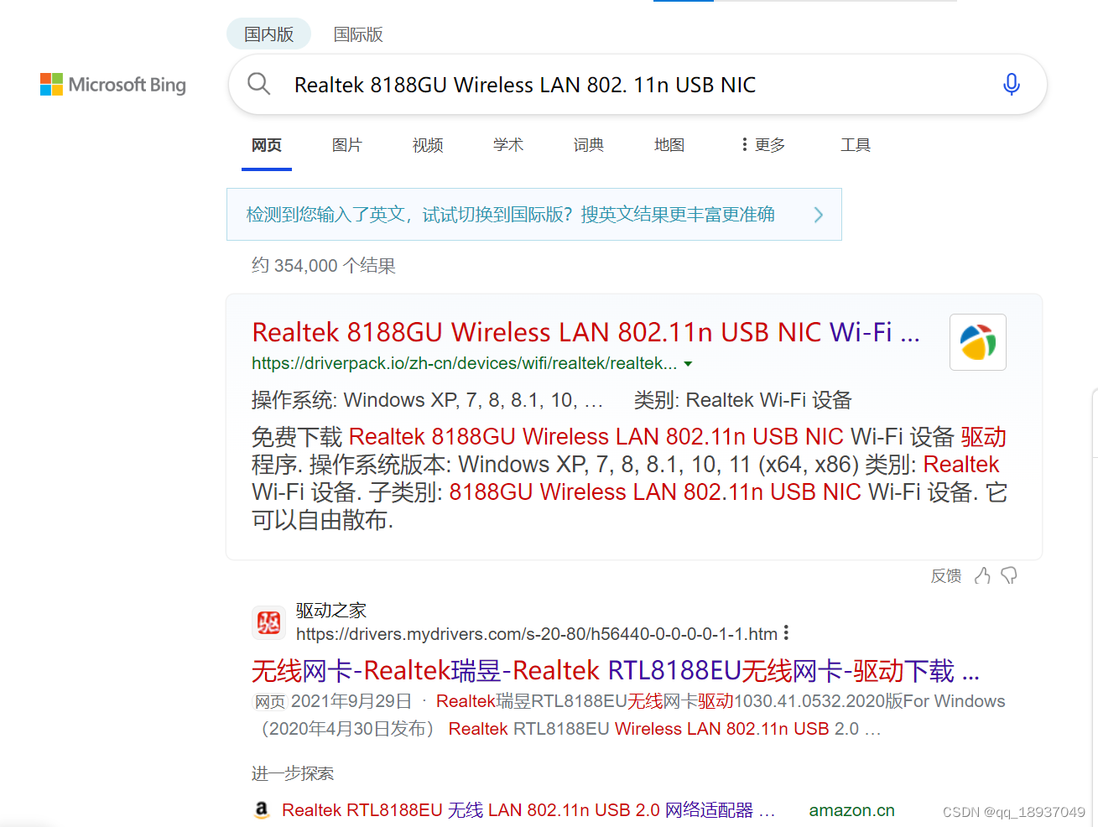Click thumbs-up feedback icon
The width and height of the screenshot is (1098, 827).
(x=983, y=575)
